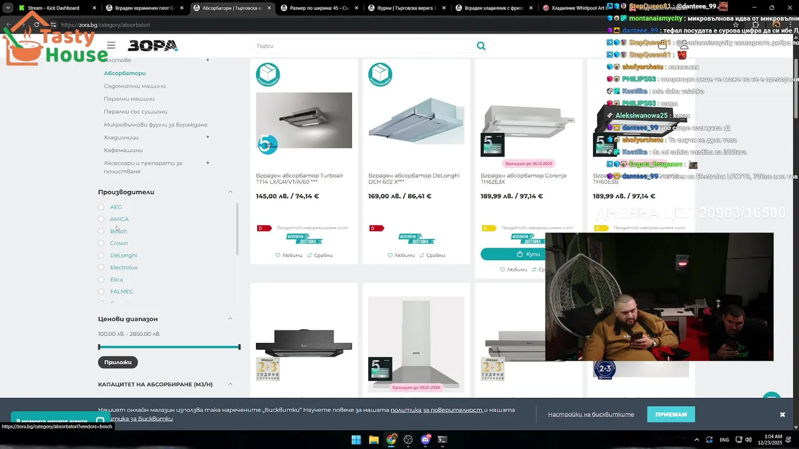
Task: Open the OBS Studio taskbar icon
Action: [408, 440]
